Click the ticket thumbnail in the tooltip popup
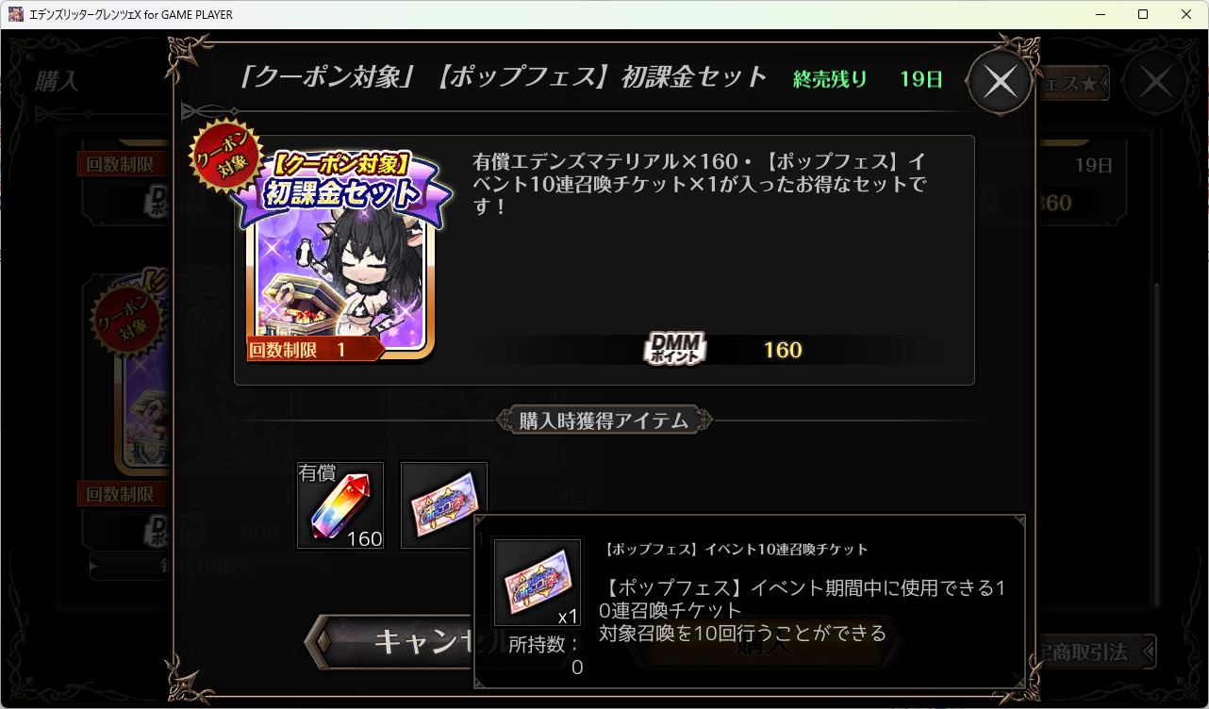1209x709 pixels. click(x=538, y=583)
